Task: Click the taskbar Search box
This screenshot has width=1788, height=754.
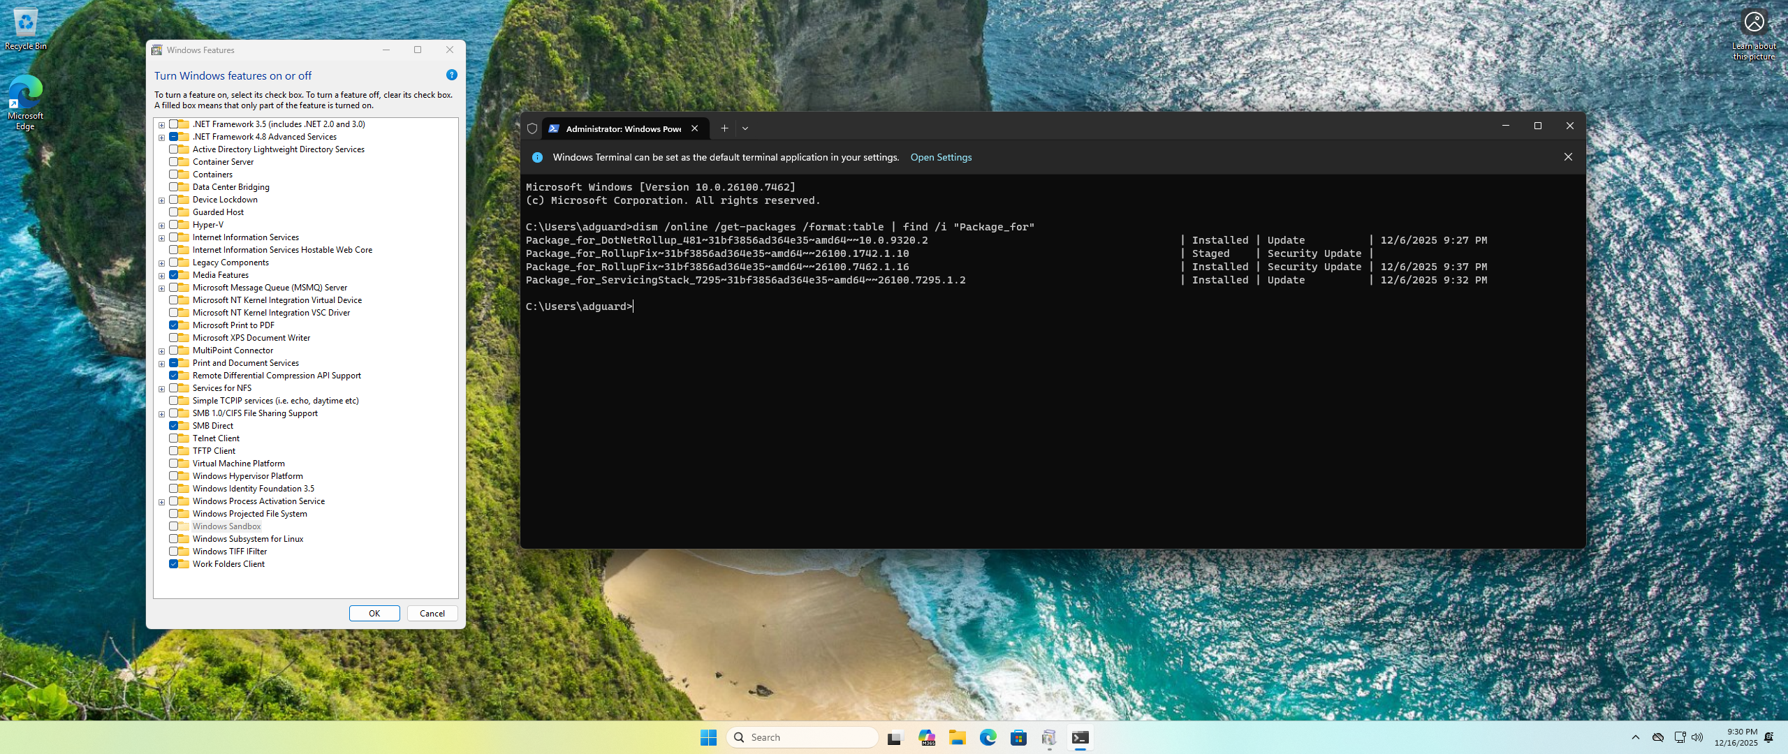Action: click(x=803, y=737)
